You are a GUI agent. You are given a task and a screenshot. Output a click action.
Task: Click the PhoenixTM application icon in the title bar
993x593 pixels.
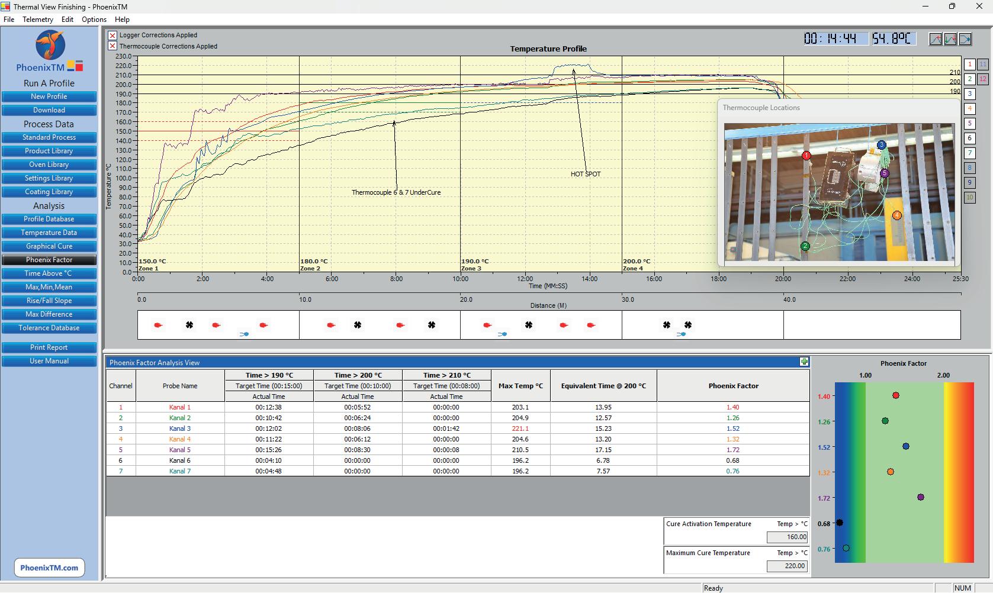click(5, 7)
